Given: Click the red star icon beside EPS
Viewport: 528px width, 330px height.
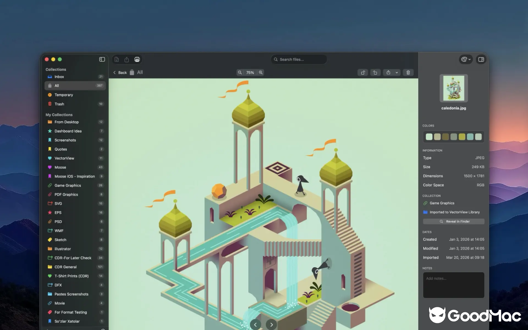Looking at the screenshot, I should [x=50, y=213].
